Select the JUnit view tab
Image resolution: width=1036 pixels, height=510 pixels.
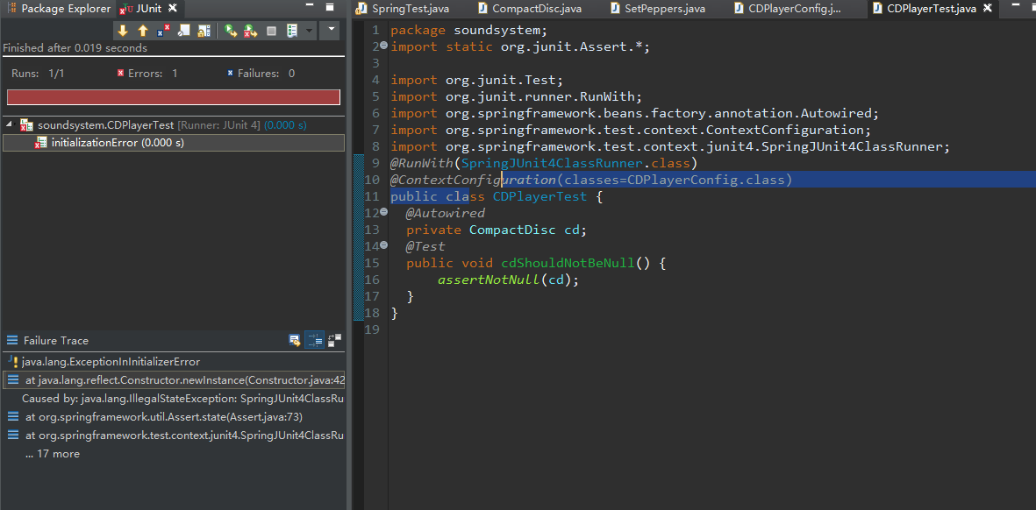[141, 9]
